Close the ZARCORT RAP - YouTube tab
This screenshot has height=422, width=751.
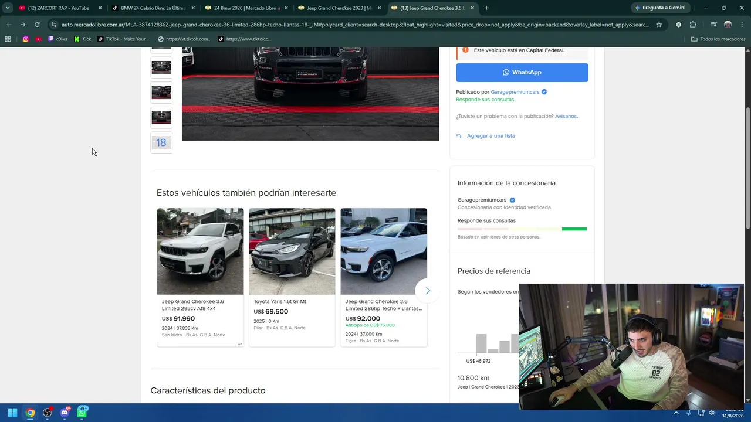(x=100, y=8)
